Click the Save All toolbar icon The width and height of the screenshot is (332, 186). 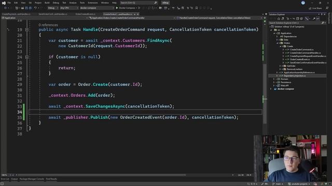(x=30, y=8)
